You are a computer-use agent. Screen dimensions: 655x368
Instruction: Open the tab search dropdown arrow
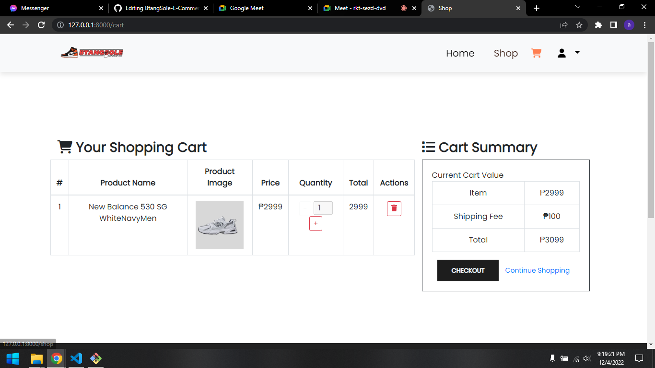click(577, 7)
